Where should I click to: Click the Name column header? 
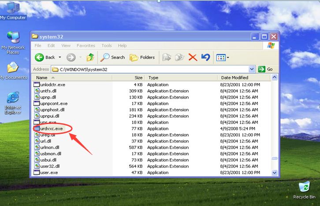click(x=72, y=77)
